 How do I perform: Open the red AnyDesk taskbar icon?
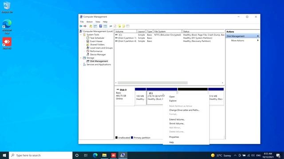click(114, 155)
